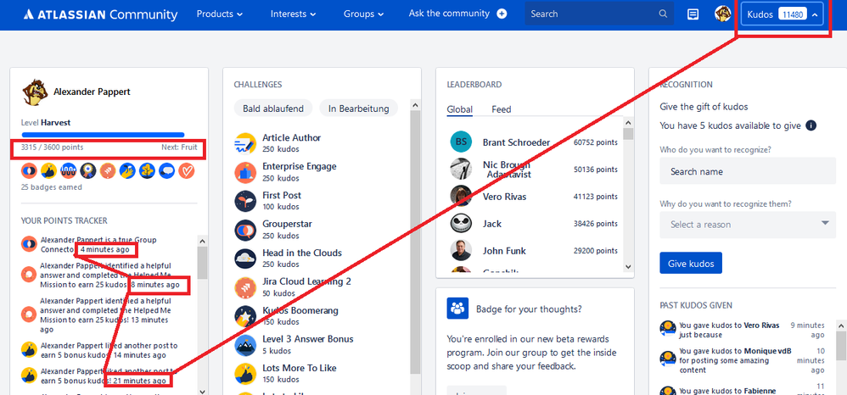Click the Enterprise Engage challenge icon

245,172
